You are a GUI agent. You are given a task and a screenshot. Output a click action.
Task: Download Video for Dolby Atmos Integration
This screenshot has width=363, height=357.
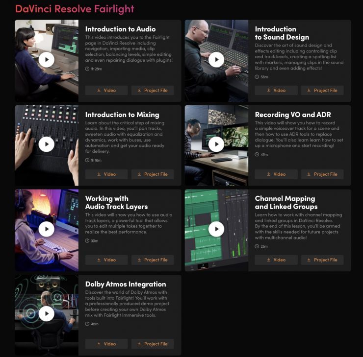pyautogui.click(x=106, y=344)
